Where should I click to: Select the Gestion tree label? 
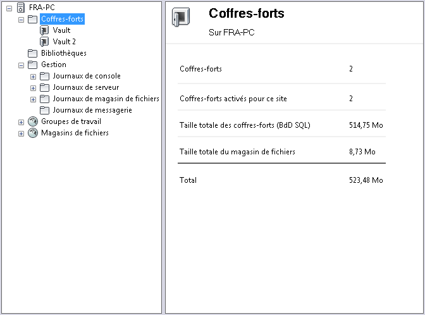click(x=53, y=65)
